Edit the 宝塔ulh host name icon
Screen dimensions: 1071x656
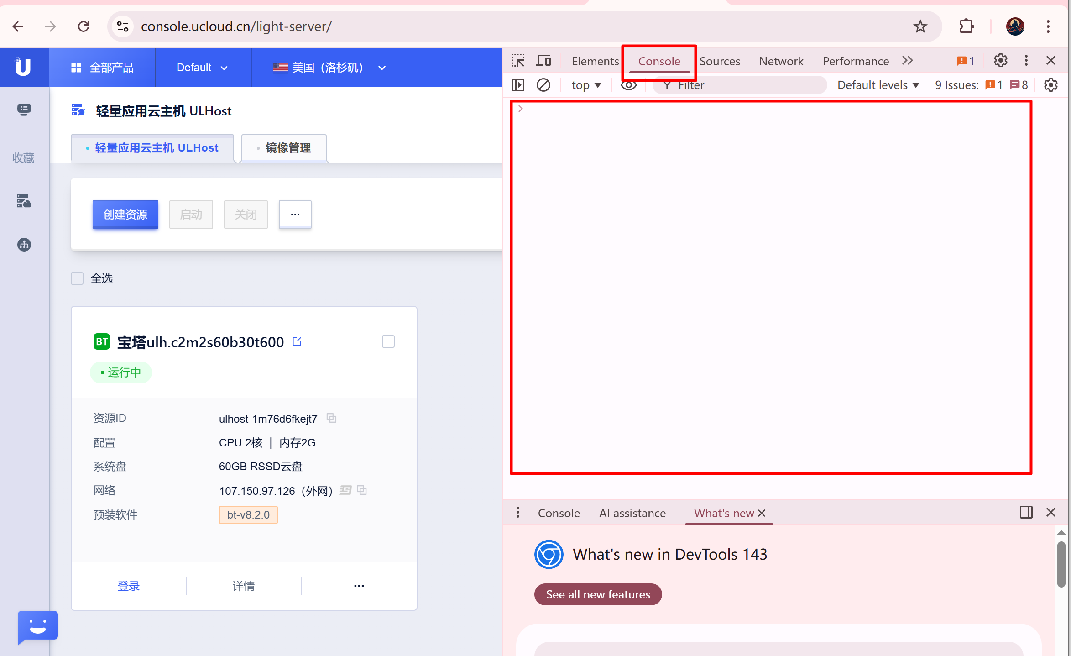pyautogui.click(x=297, y=341)
